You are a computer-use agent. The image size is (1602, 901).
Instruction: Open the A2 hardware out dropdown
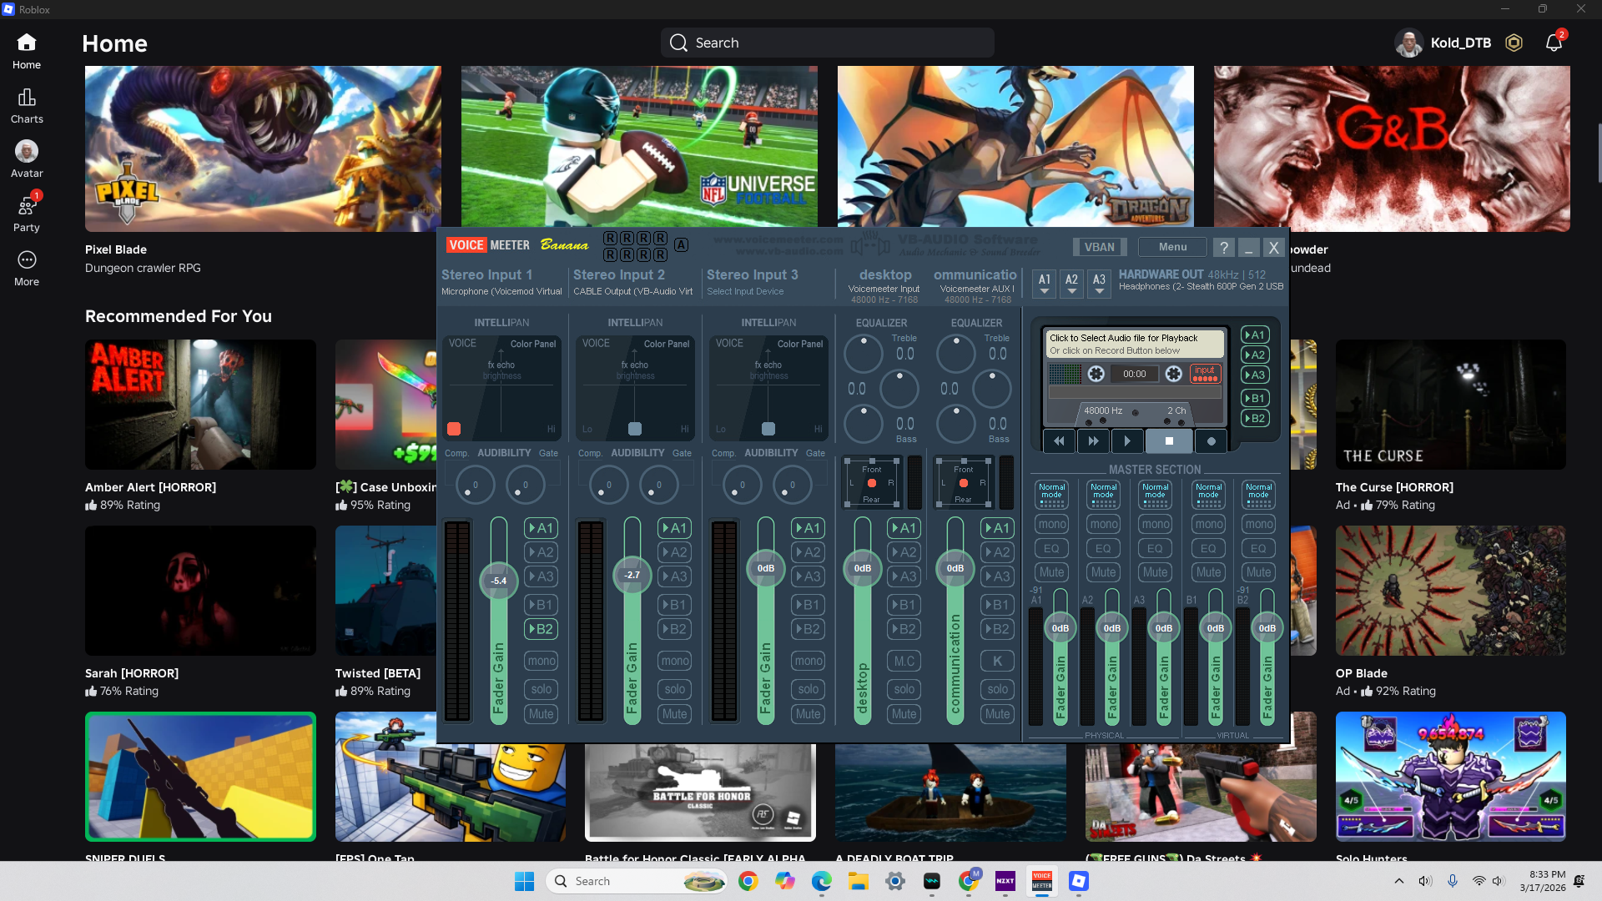coord(1071,283)
